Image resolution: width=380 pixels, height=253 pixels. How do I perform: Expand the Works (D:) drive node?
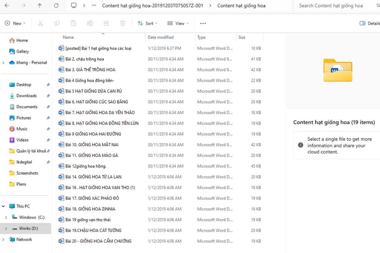coord(6,229)
